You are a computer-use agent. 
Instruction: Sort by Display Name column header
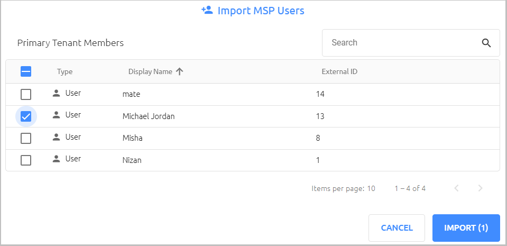pyautogui.click(x=150, y=71)
